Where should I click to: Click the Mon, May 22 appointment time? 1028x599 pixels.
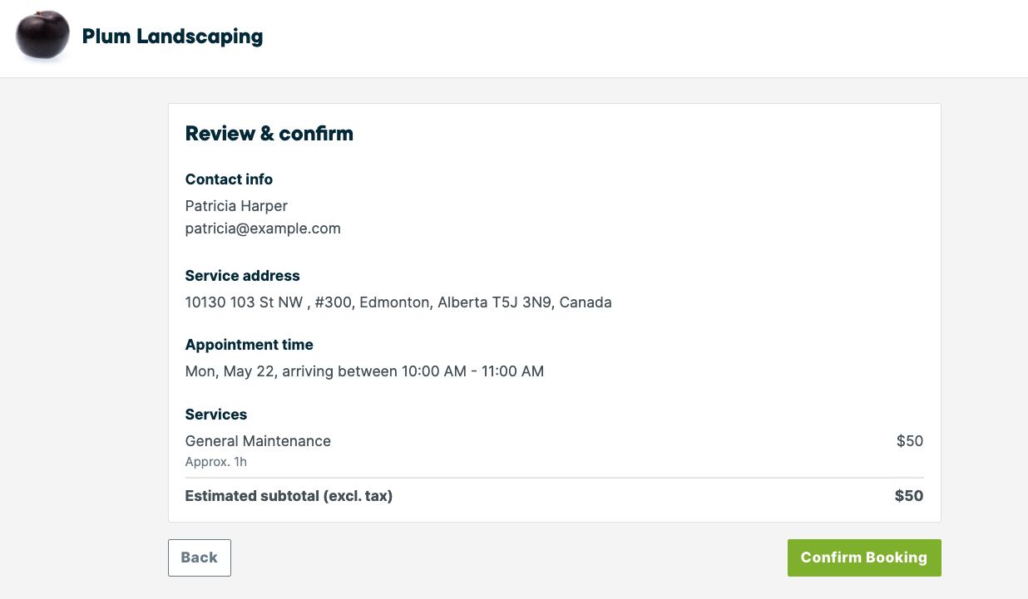click(364, 371)
